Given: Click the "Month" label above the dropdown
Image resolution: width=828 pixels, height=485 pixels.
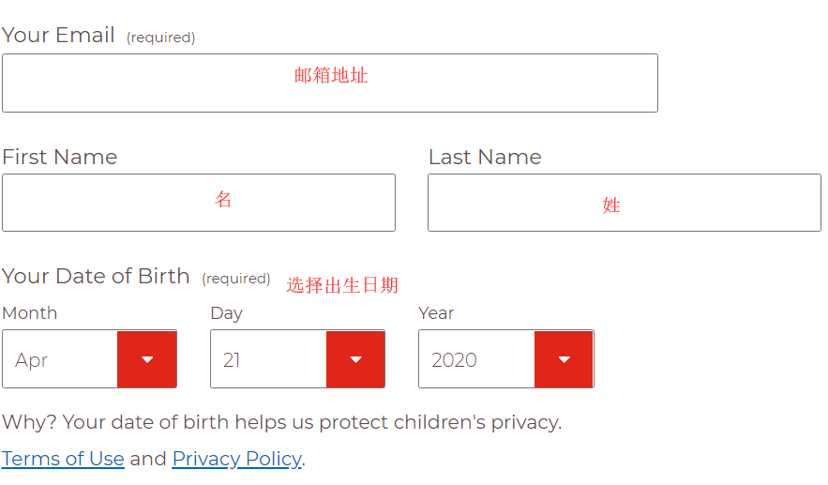Looking at the screenshot, I should 30,313.
